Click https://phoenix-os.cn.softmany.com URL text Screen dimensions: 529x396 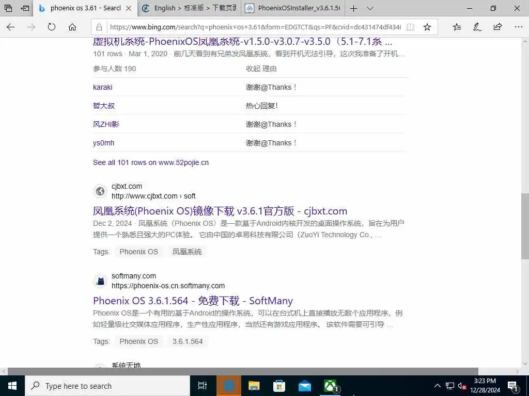point(168,286)
